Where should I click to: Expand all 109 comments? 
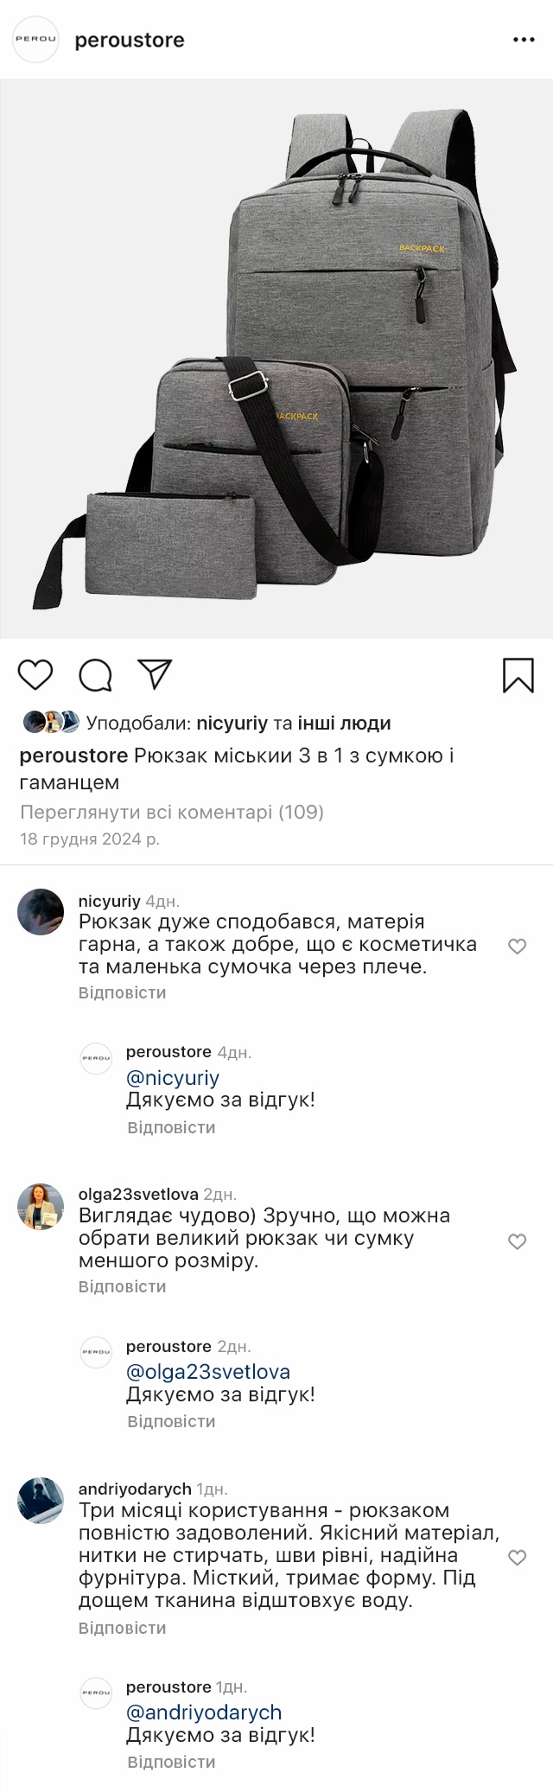click(171, 812)
